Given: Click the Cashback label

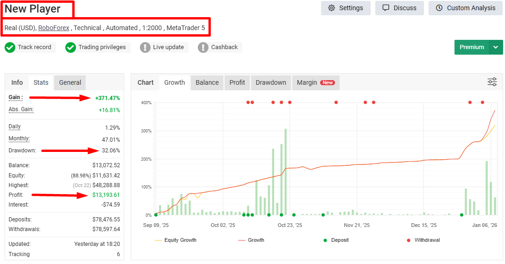Looking at the screenshot, I should tap(225, 47).
